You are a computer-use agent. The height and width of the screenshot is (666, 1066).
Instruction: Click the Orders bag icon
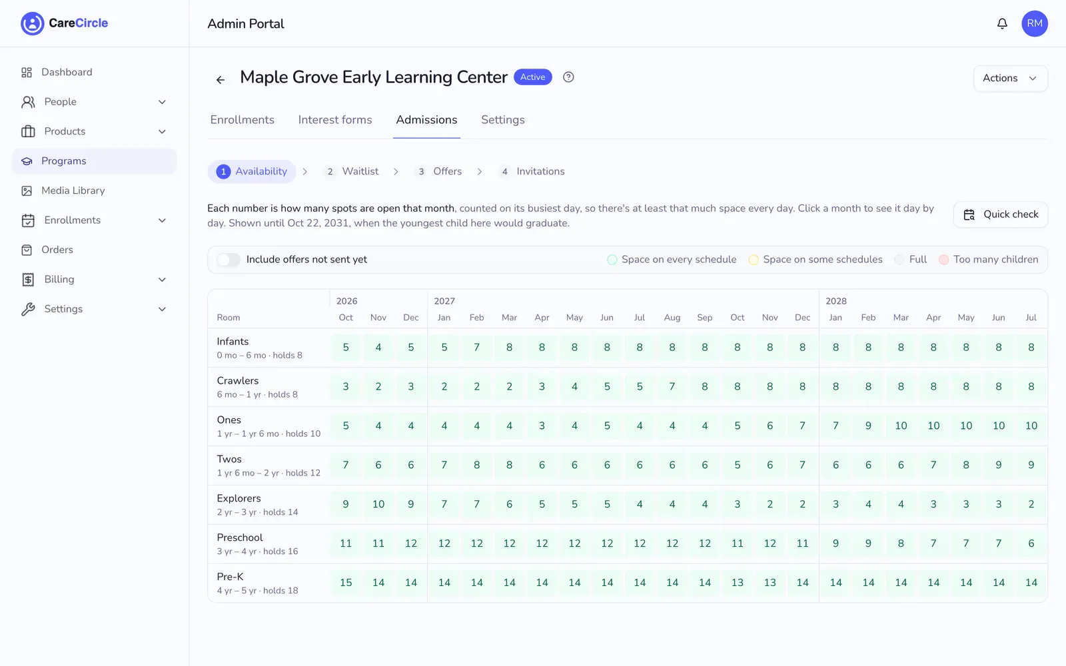[27, 250]
